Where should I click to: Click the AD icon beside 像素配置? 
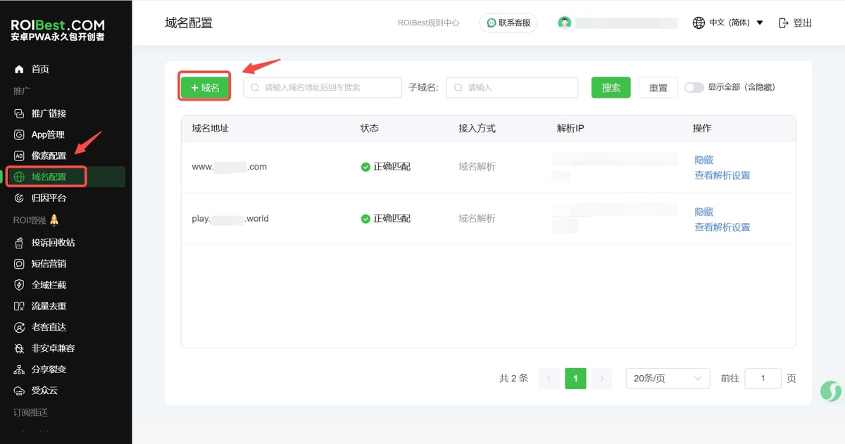click(x=19, y=156)
